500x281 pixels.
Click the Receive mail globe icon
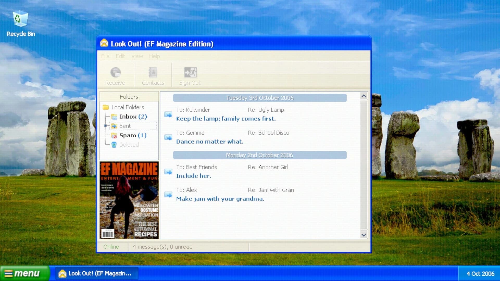115,72
